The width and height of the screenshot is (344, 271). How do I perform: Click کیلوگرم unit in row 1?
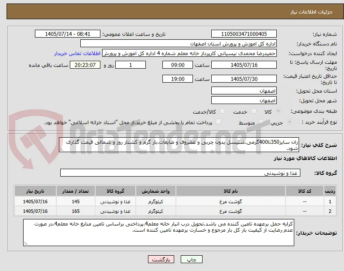coord(155,202)
